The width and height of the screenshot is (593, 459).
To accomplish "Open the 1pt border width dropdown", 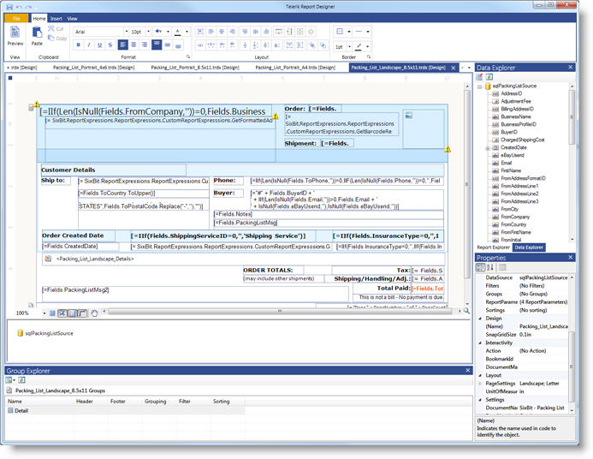I will click(x=349, y=46).
